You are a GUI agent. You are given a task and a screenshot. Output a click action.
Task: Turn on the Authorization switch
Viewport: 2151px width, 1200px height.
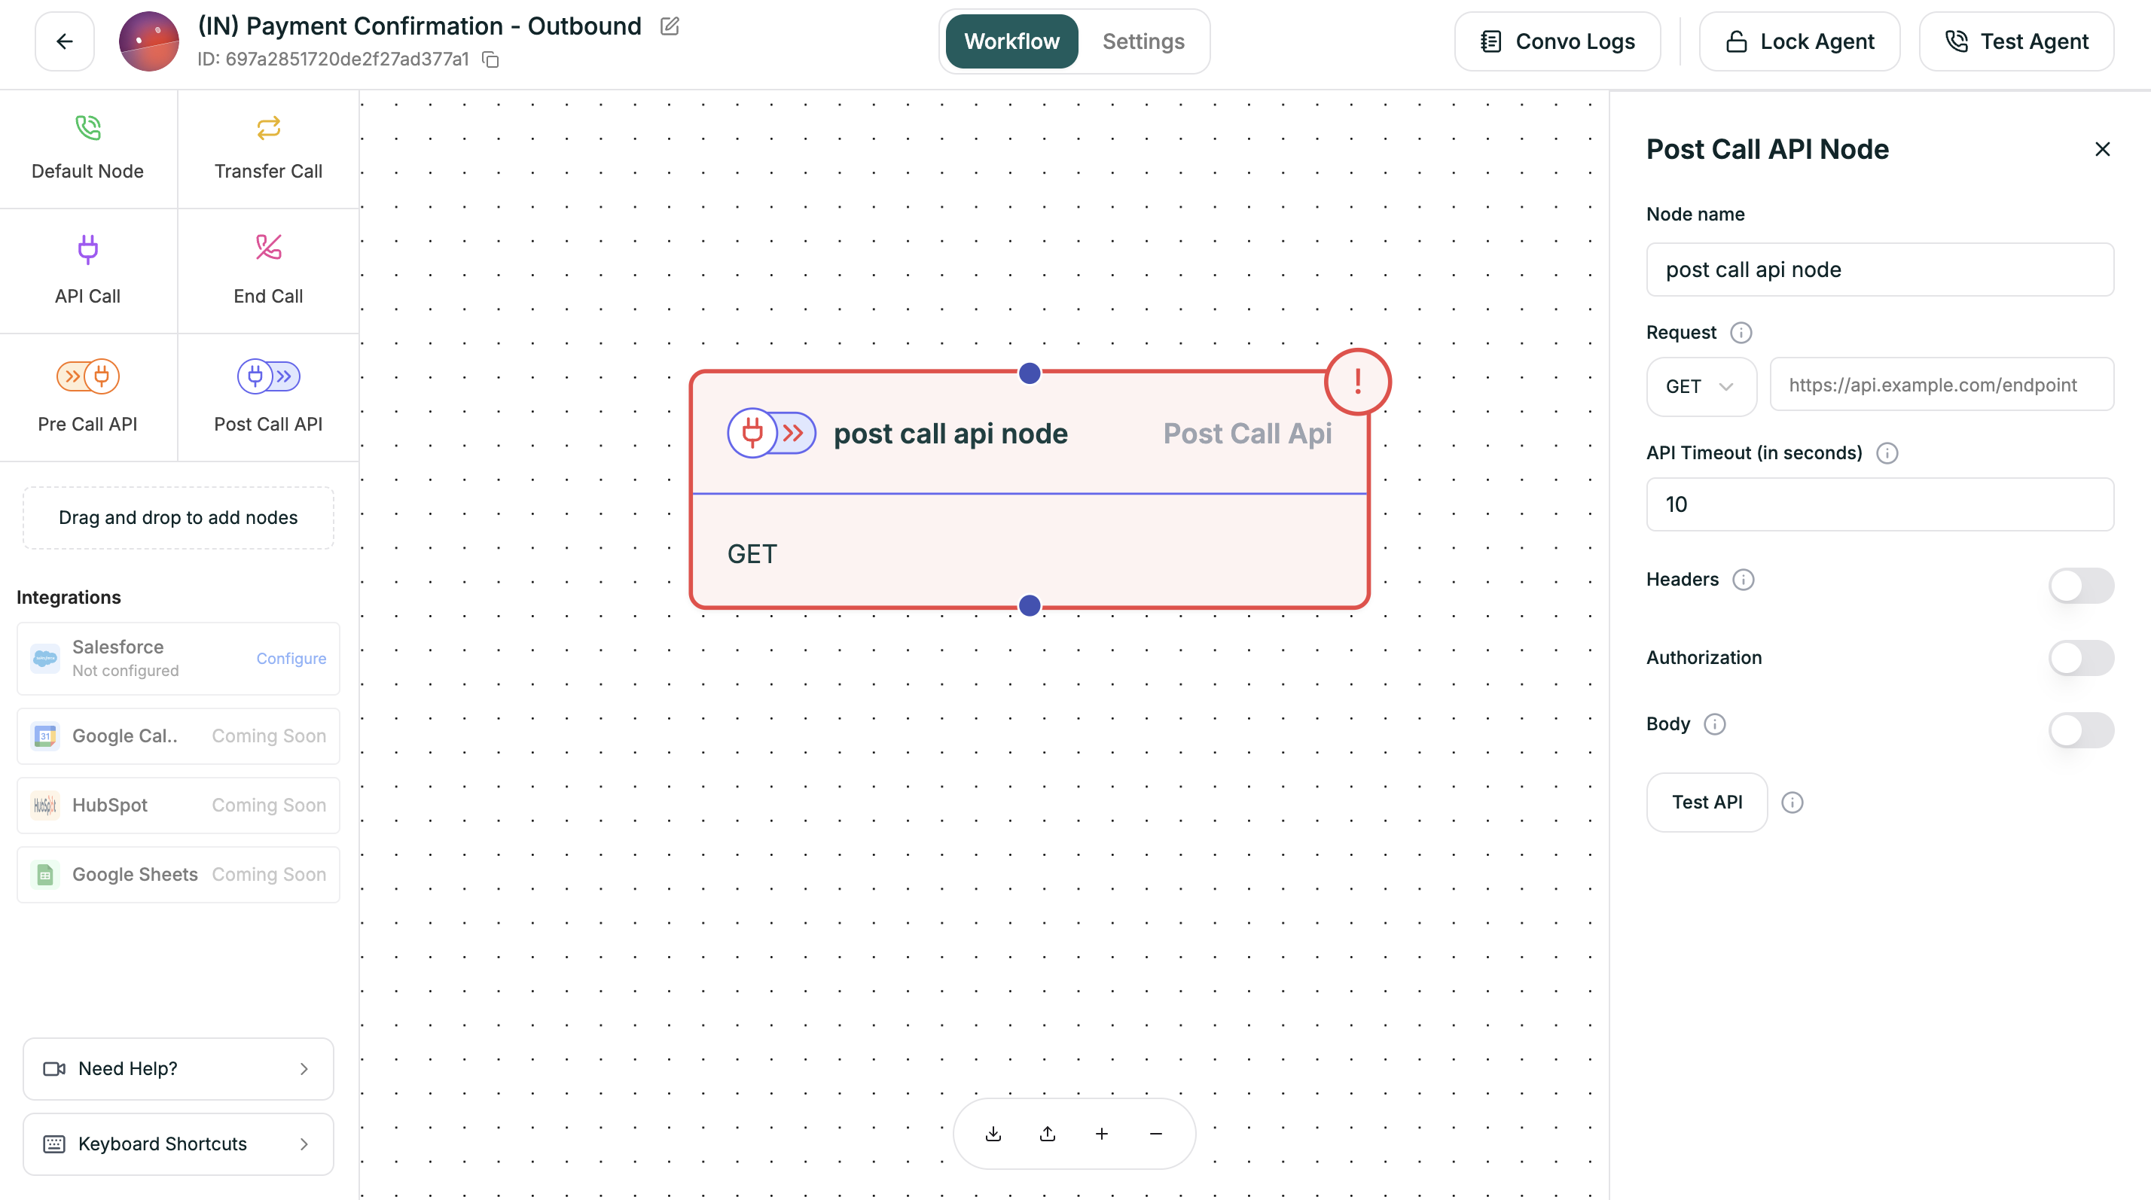(x=2081, y=657)
